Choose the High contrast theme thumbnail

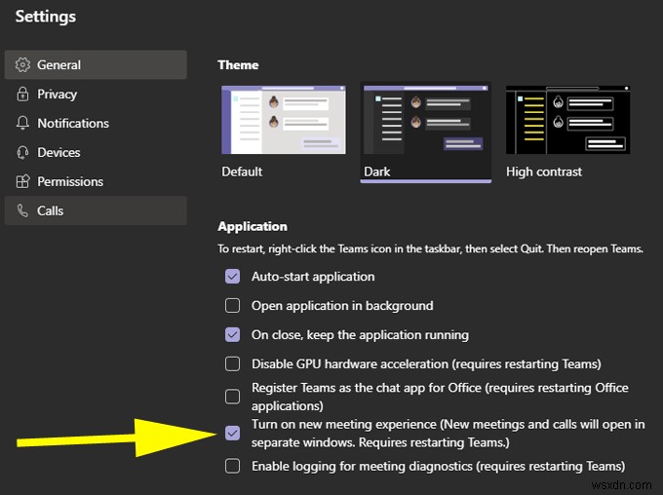[567, 120]
